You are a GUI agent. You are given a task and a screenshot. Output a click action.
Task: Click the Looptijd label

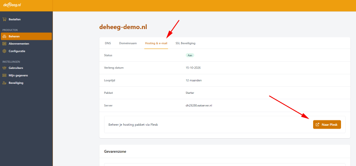[110, 80]
